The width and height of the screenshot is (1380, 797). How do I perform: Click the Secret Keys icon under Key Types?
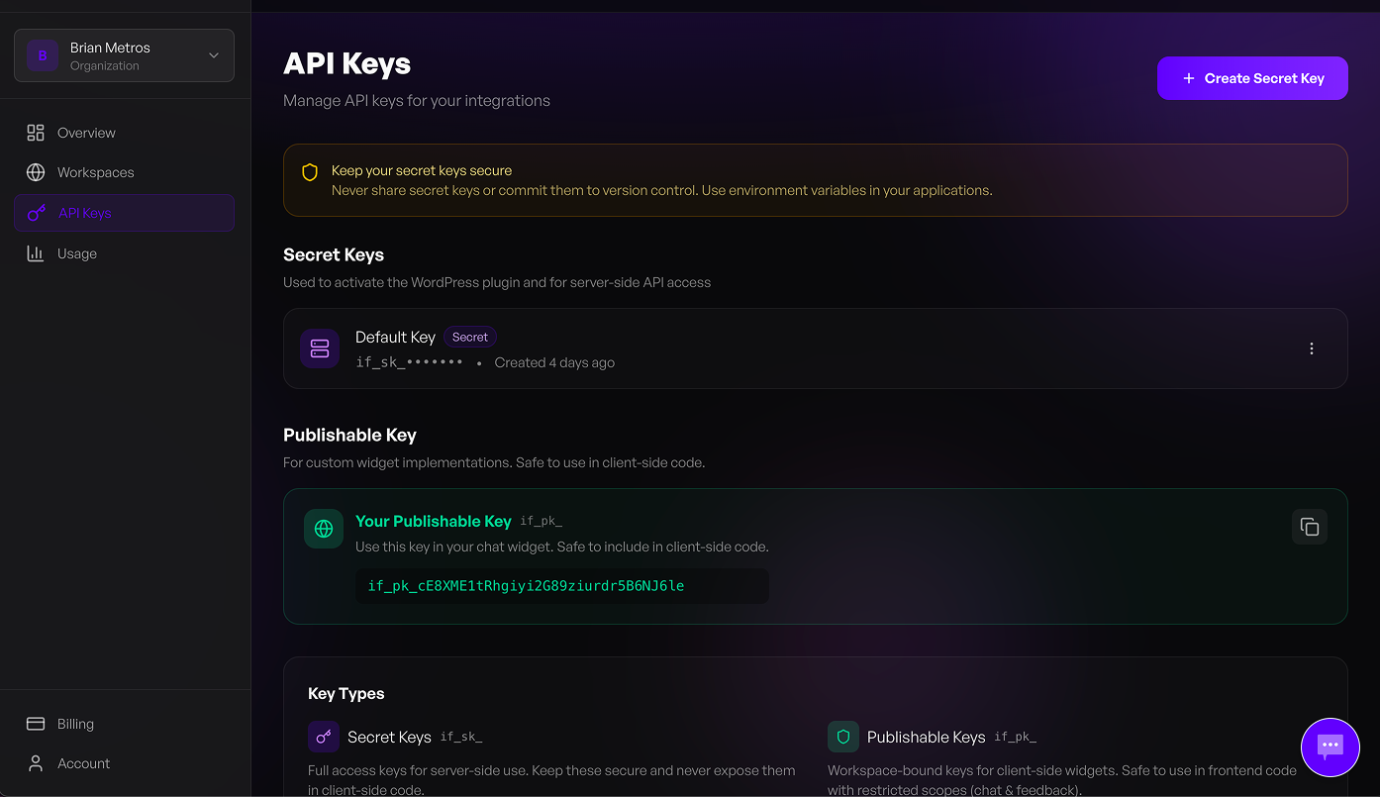click(323, 737)
